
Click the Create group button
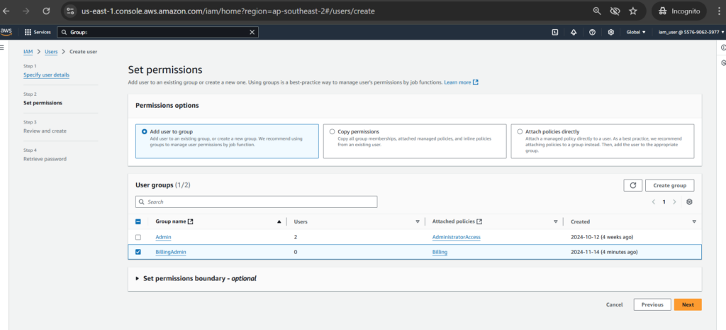(669, 185)
